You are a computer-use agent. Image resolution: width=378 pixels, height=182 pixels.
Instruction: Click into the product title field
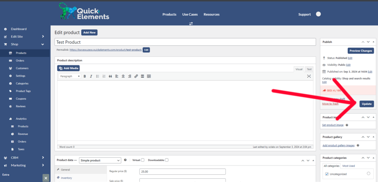pyautogui.click(x=185, y=42)
